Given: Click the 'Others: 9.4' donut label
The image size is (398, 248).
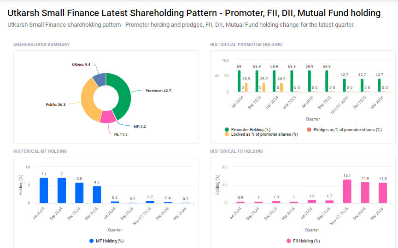Looking at the screenshot, I should point(81,65).
